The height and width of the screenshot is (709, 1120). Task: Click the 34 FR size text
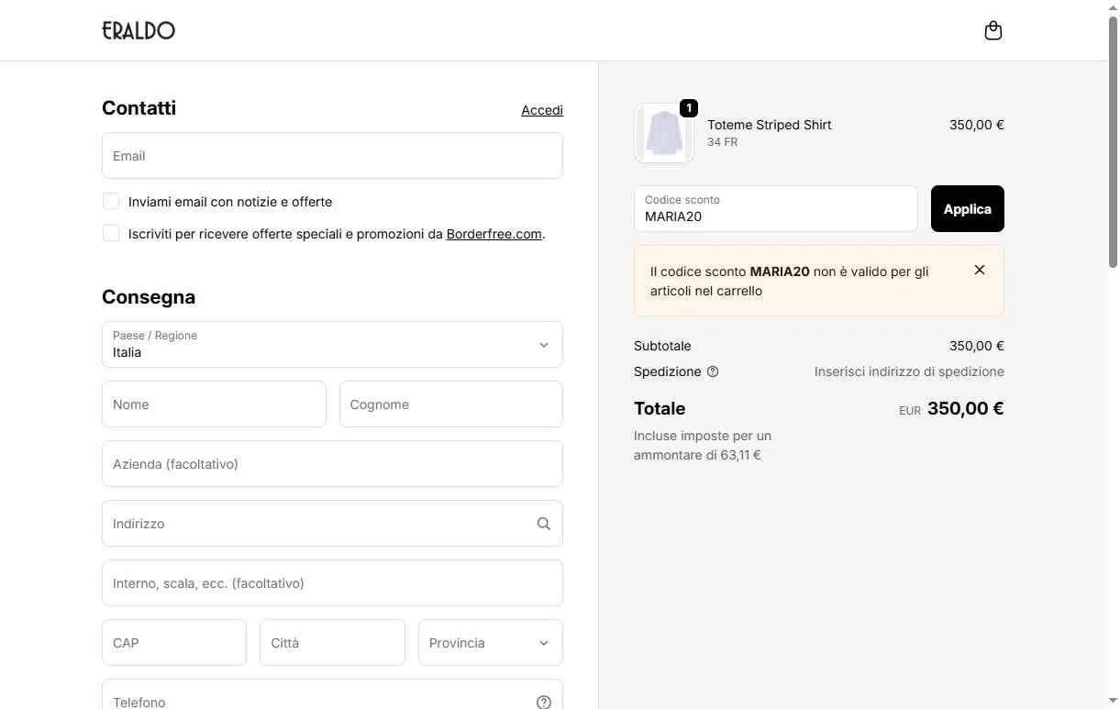[x=723, y=142]
